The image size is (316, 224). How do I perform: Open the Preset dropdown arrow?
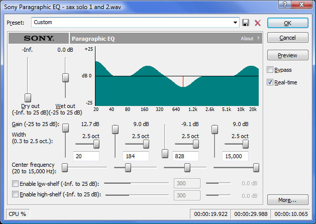(x=235, y=23)
